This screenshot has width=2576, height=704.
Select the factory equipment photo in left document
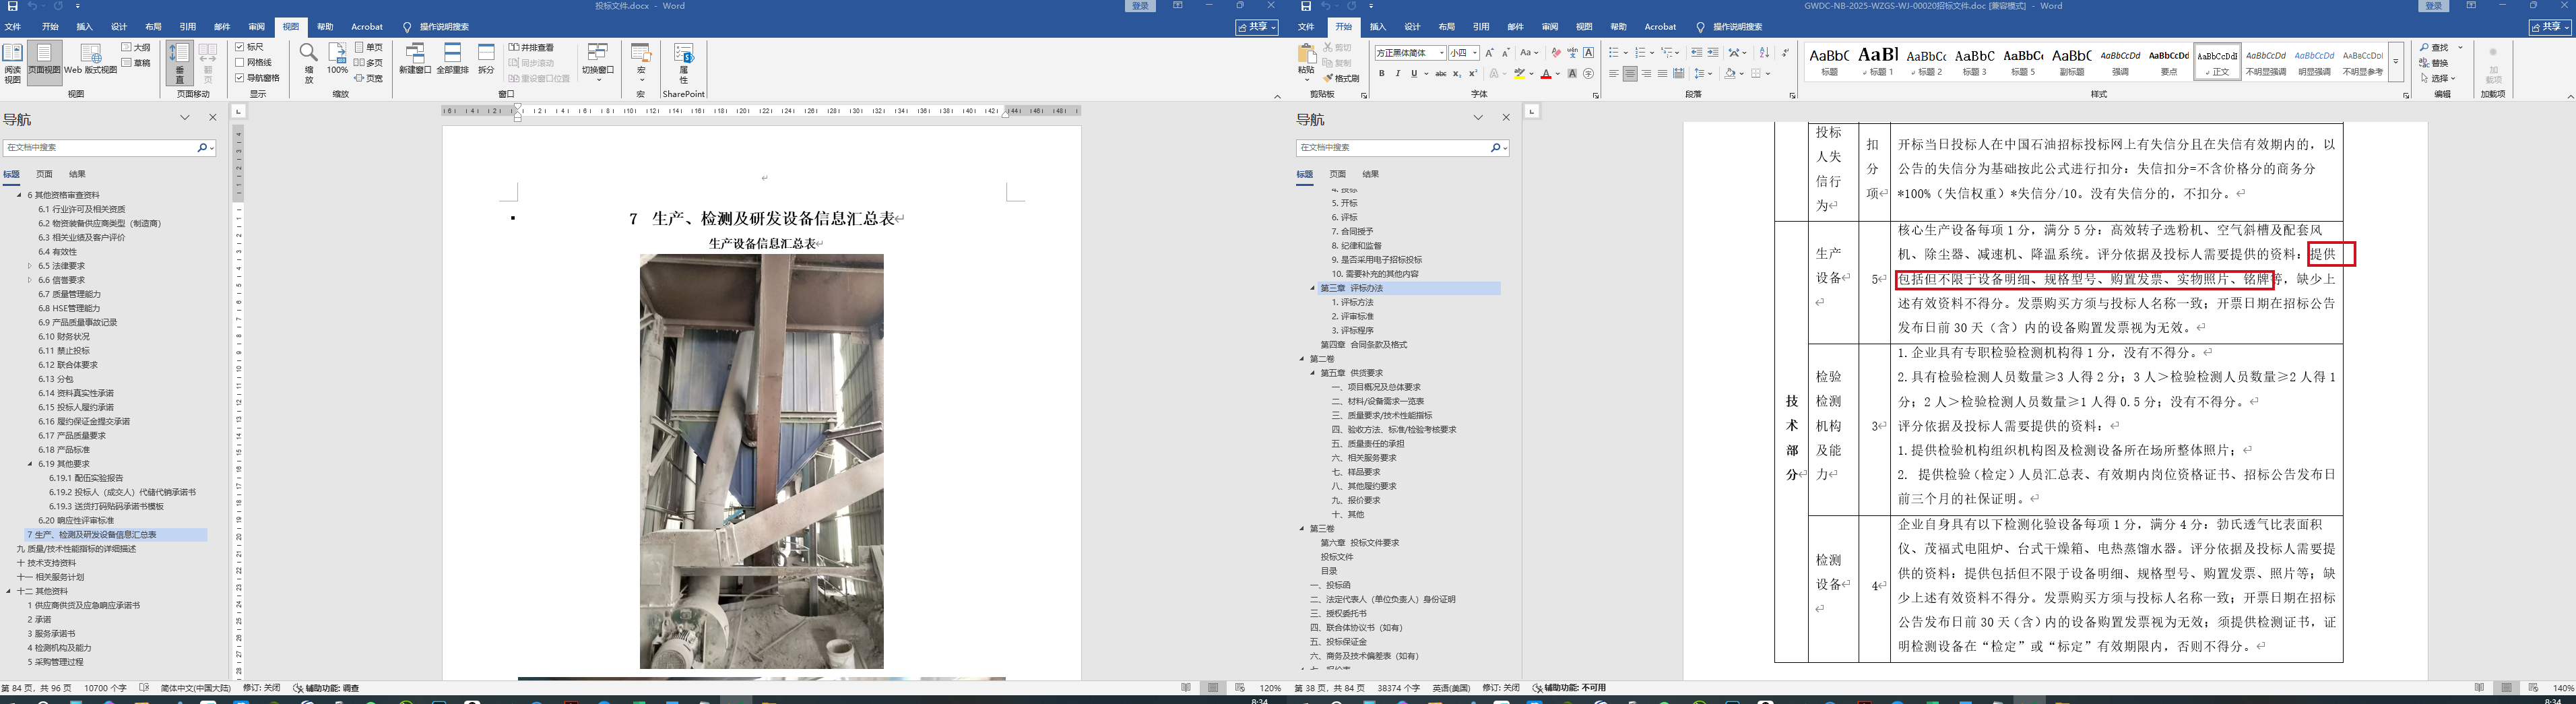click(761, 461)
